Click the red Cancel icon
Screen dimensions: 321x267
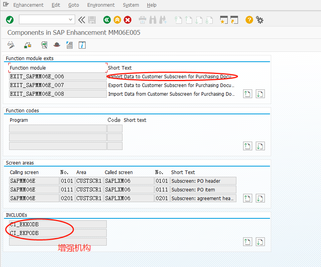(x=128, y=20)
